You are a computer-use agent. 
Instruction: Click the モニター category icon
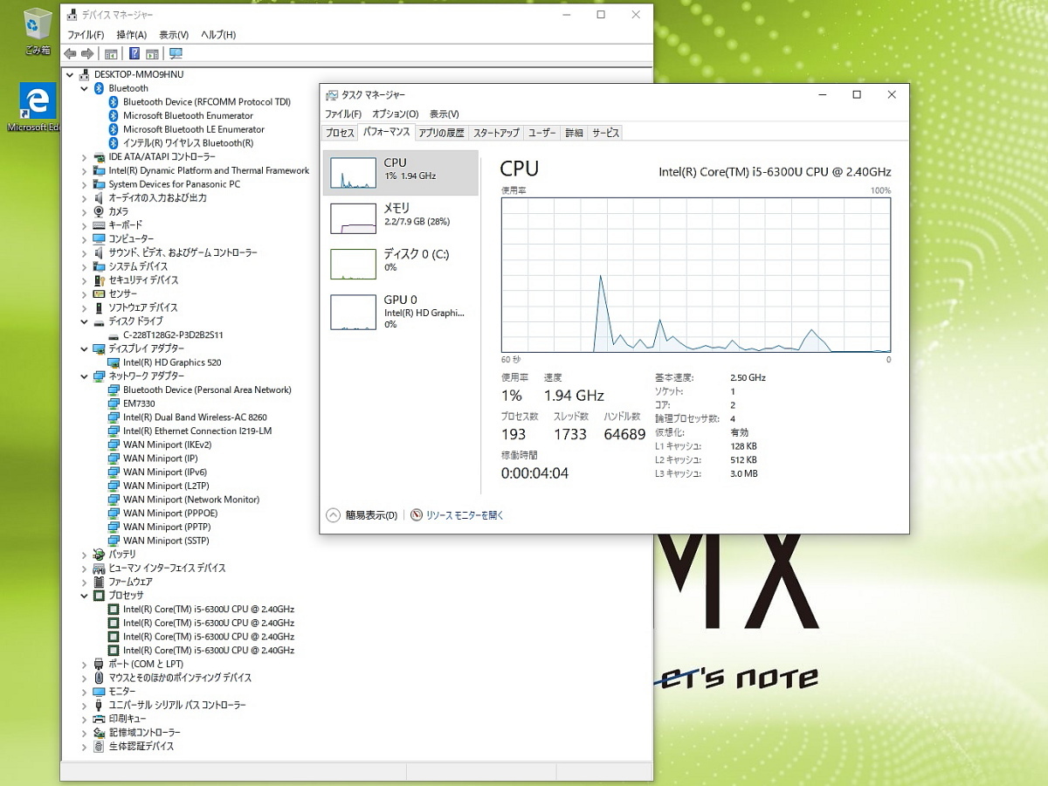[99, 691]
